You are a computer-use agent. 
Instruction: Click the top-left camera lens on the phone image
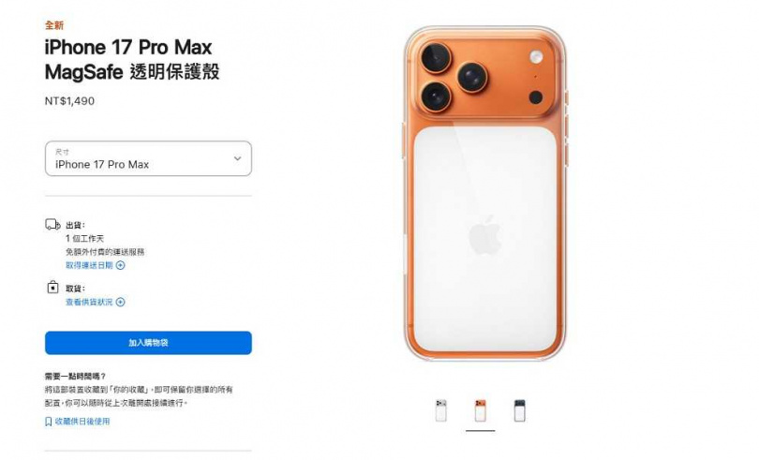pos(436,57)
